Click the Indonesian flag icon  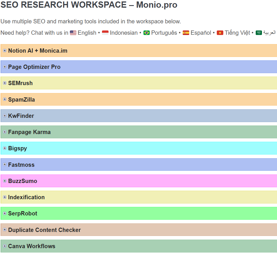point(105,33)
